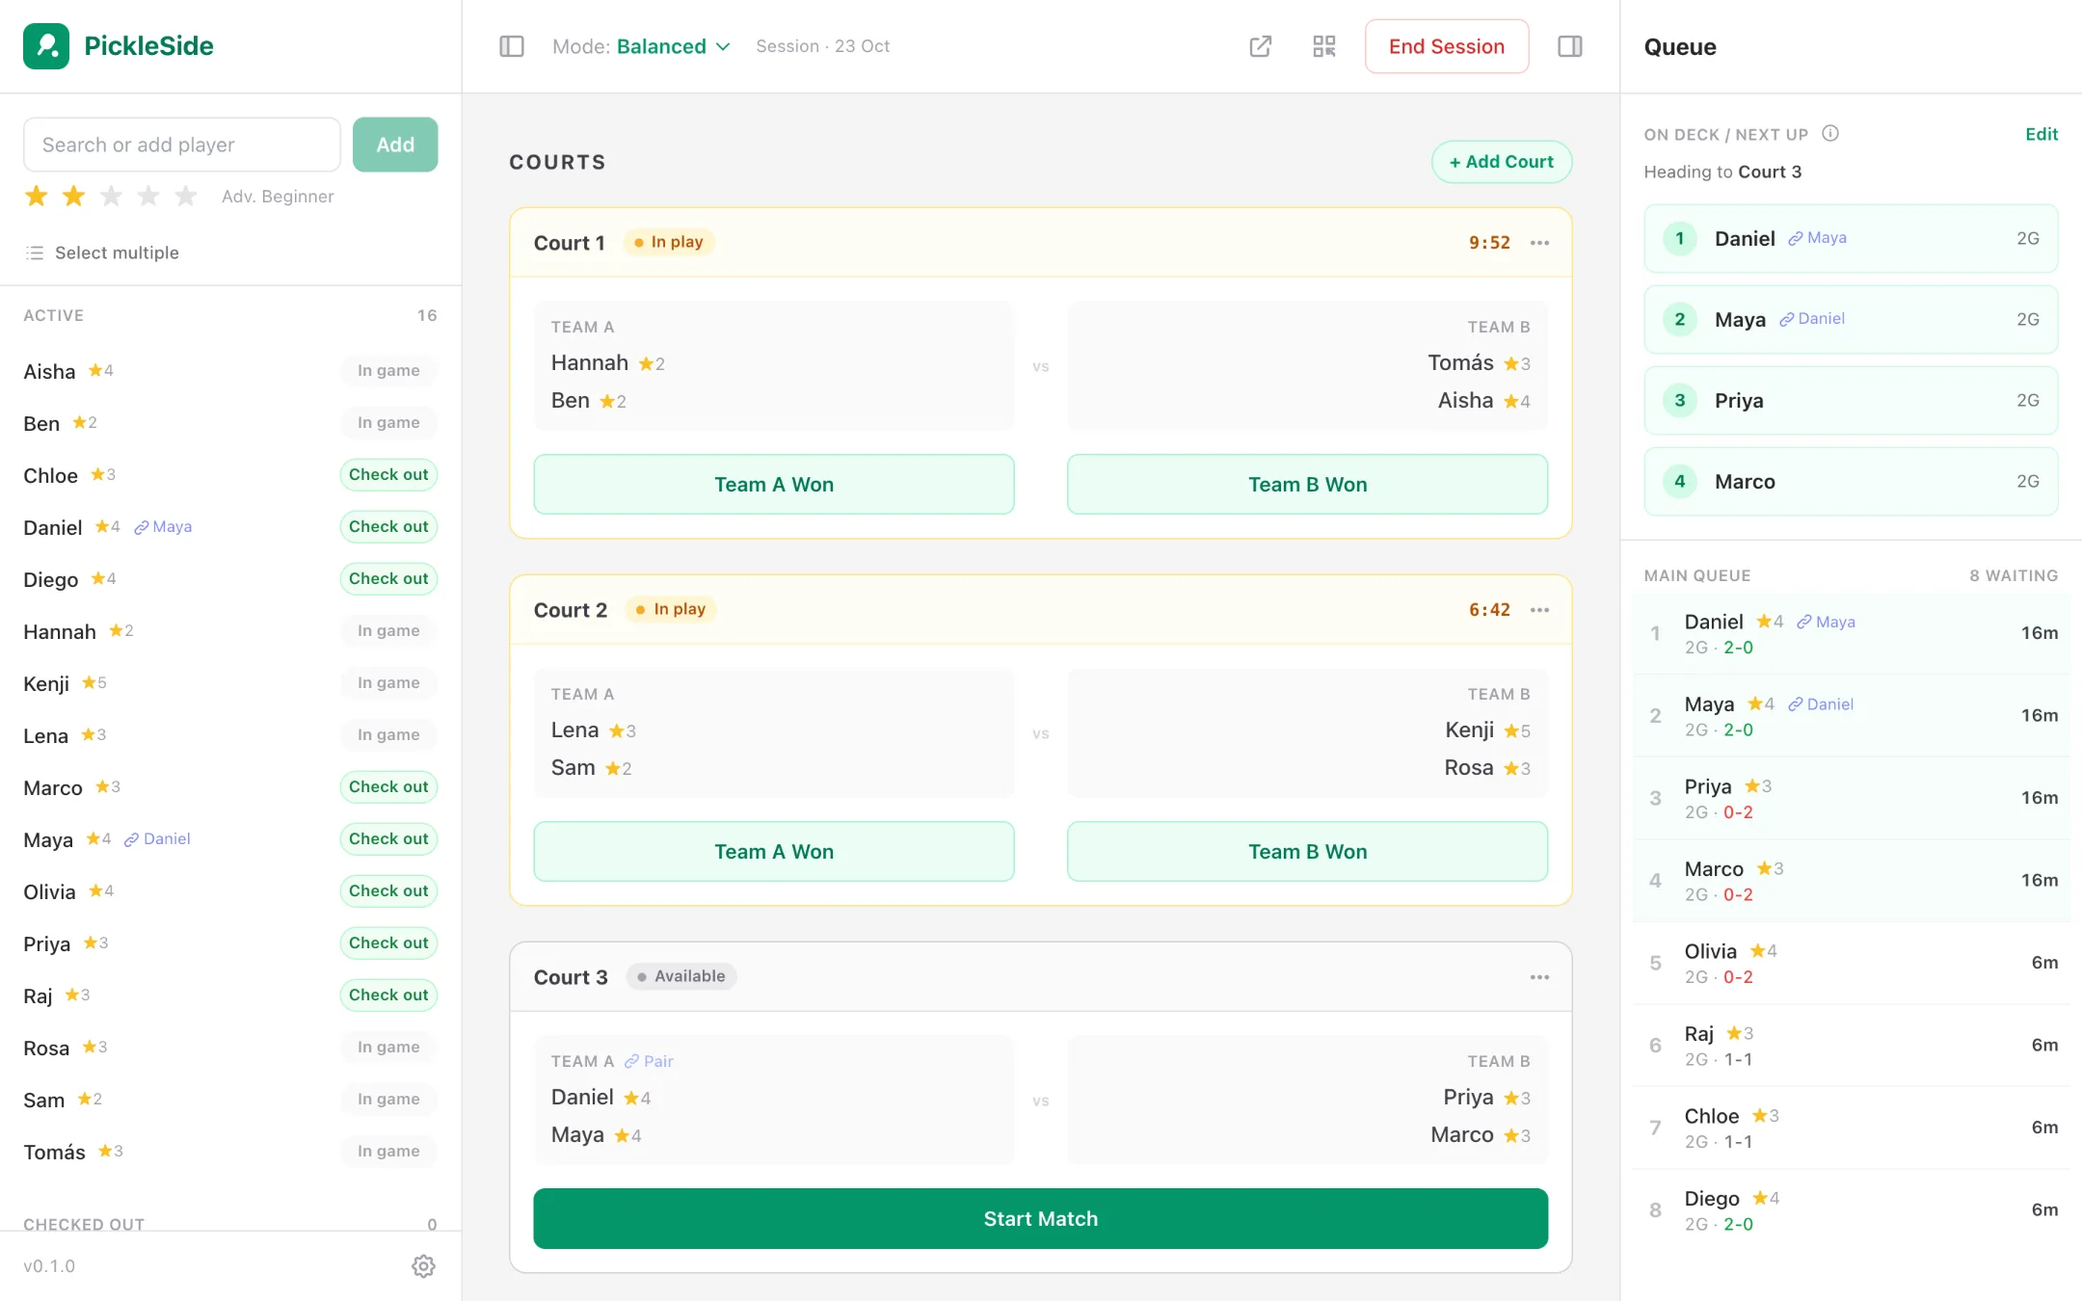Viewport: 2082px width, 1301px height.
Task: Toggle the left sidebar panel icon
Action: (512, 46)
